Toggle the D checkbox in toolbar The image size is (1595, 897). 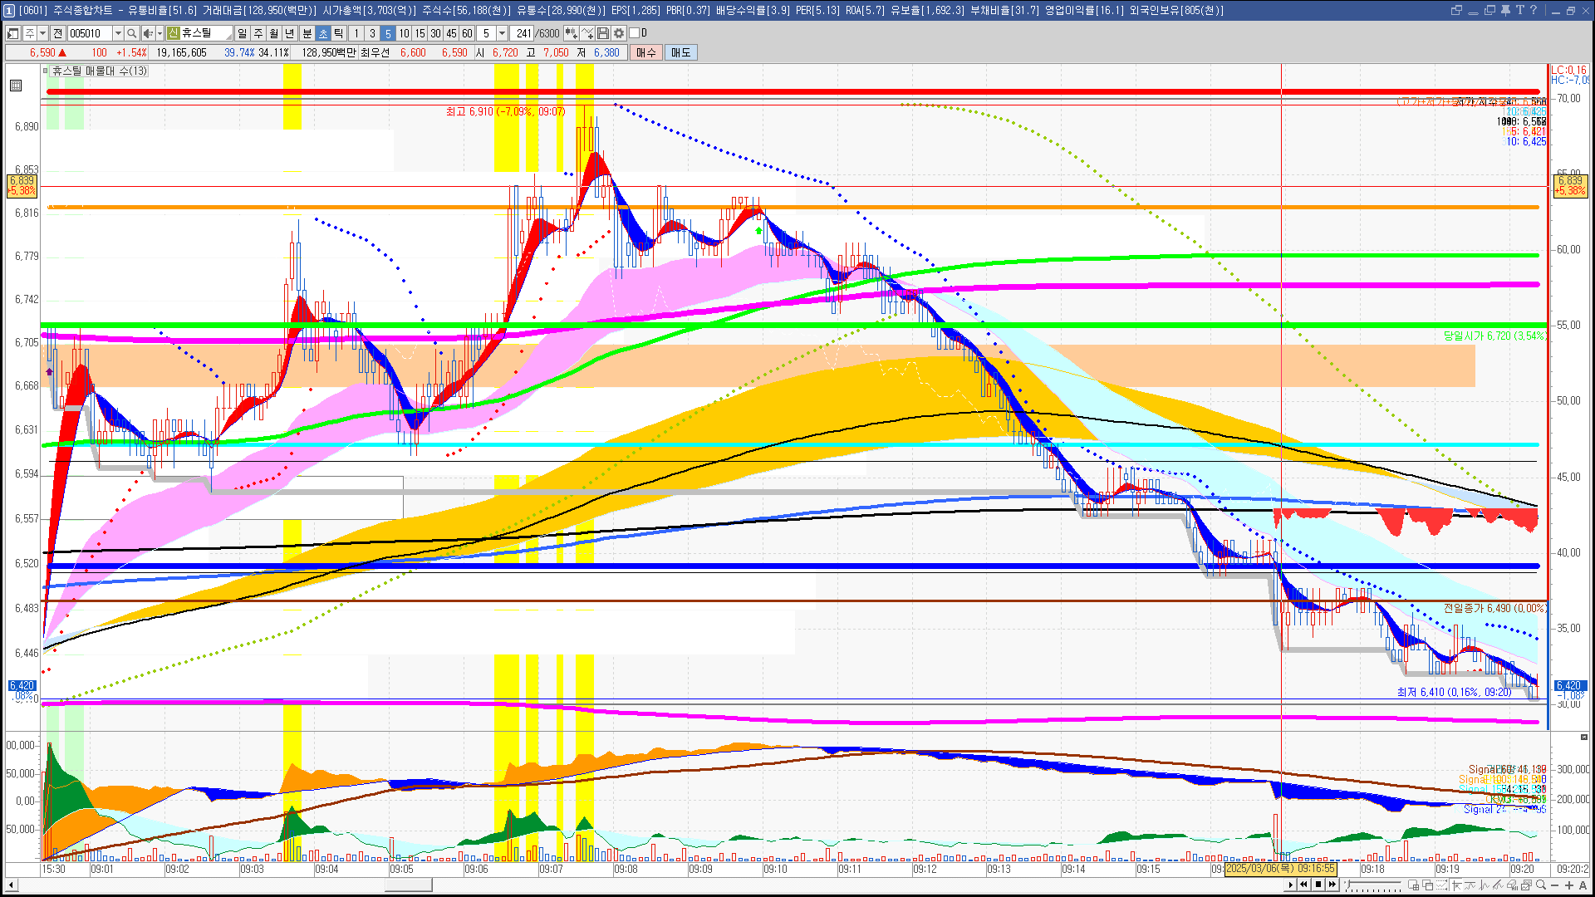[x=634, y=33]
